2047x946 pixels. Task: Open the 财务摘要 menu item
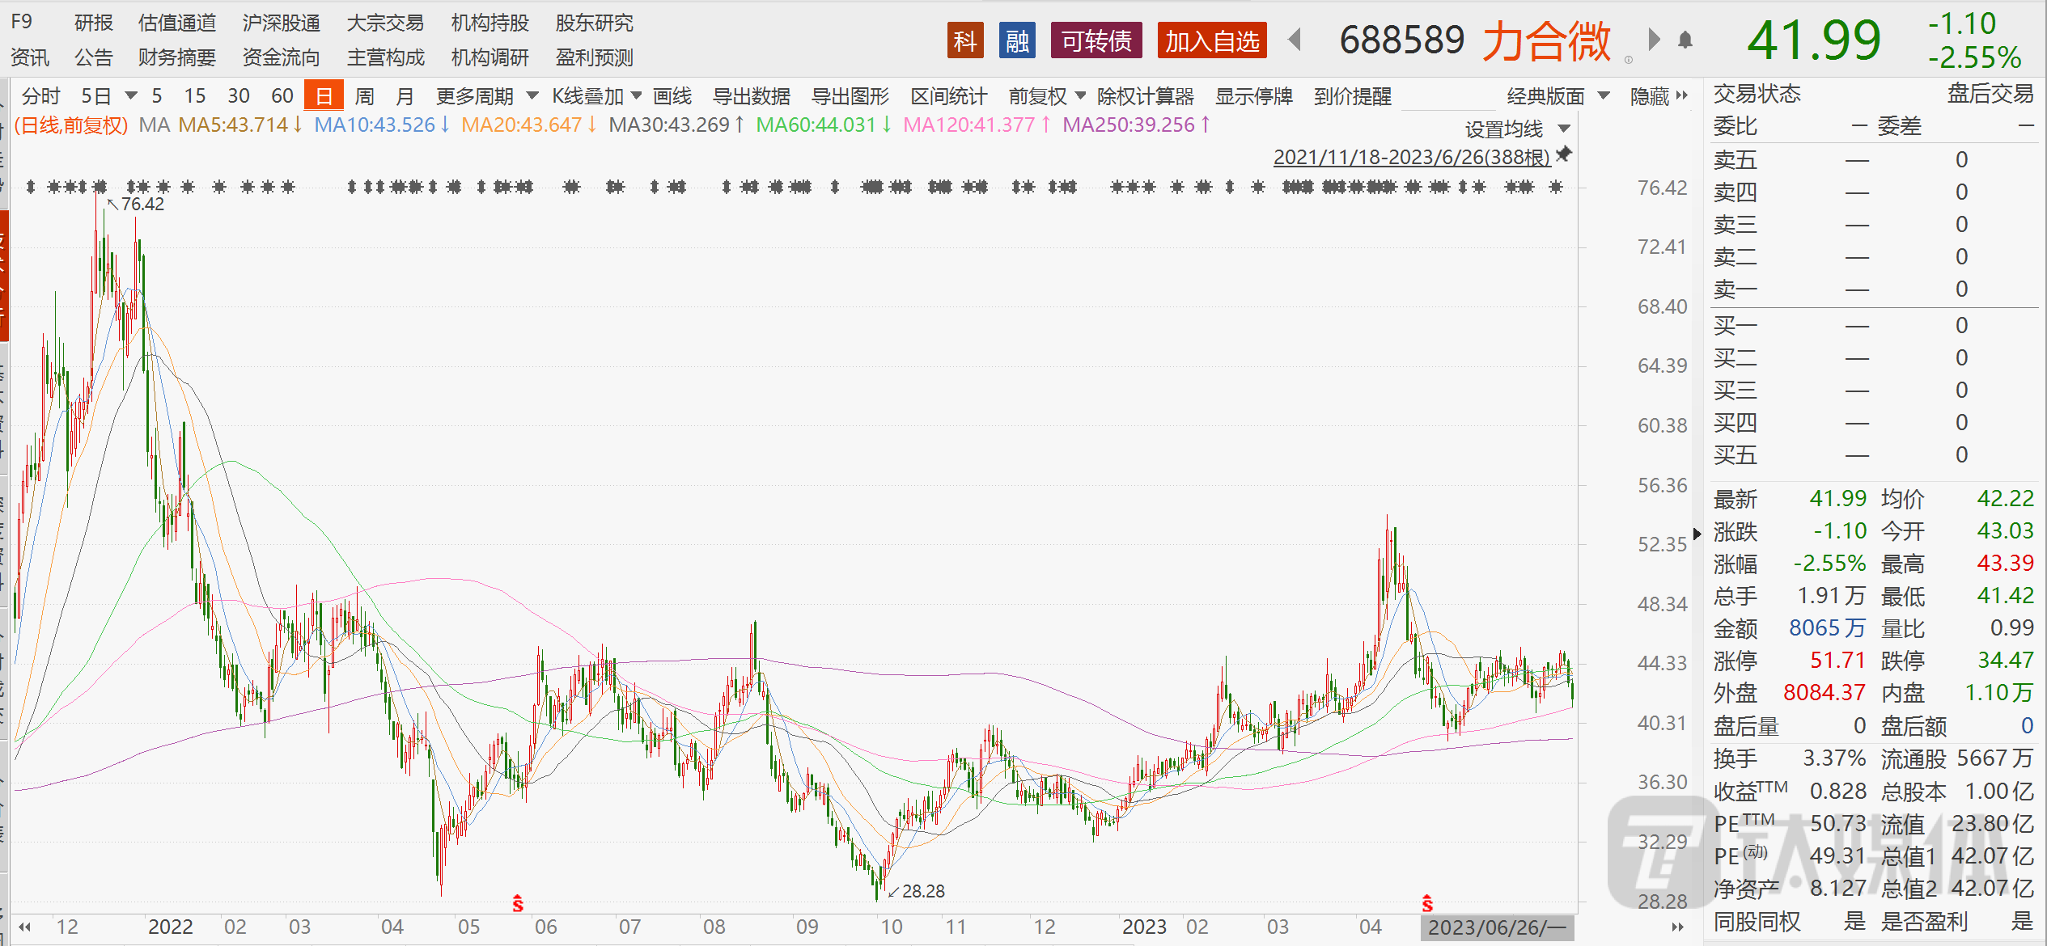coord(176,57)
